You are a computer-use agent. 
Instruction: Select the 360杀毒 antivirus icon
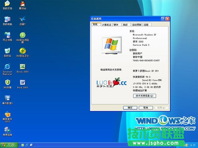point(7,83)
